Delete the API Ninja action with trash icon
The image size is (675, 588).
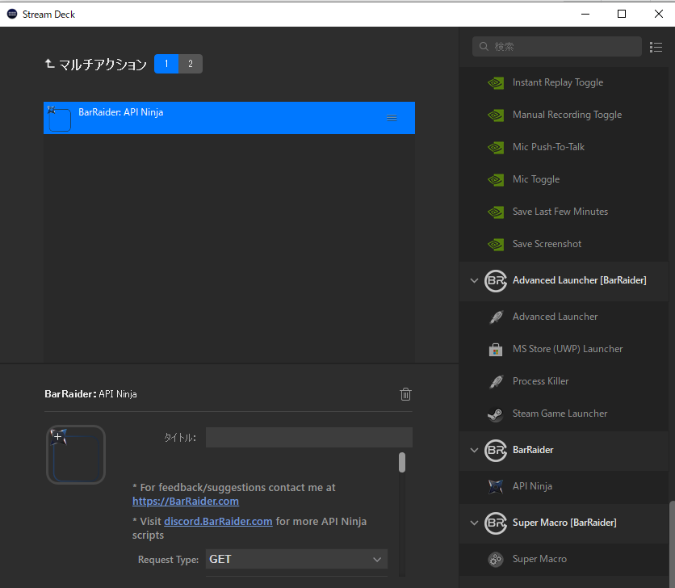405,394
